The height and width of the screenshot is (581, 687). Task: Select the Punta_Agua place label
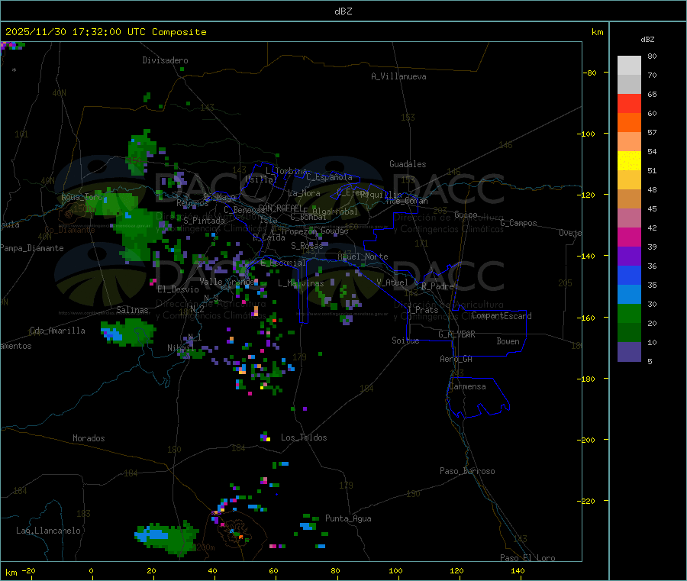348,518
